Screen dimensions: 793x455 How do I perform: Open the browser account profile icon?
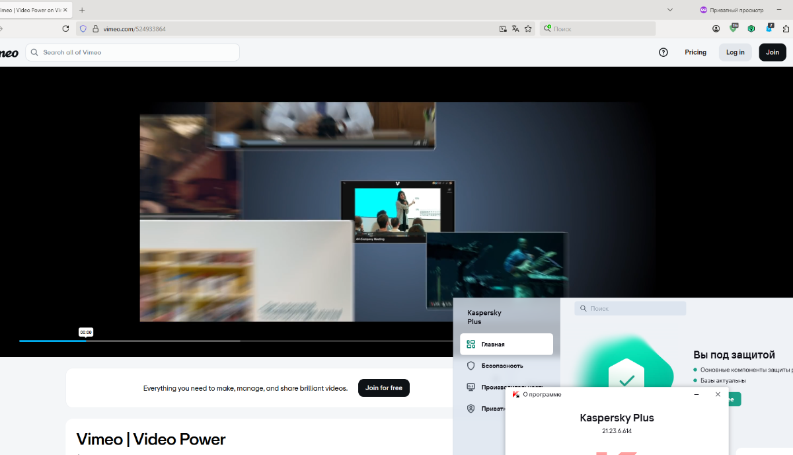(x=716, y=28)
